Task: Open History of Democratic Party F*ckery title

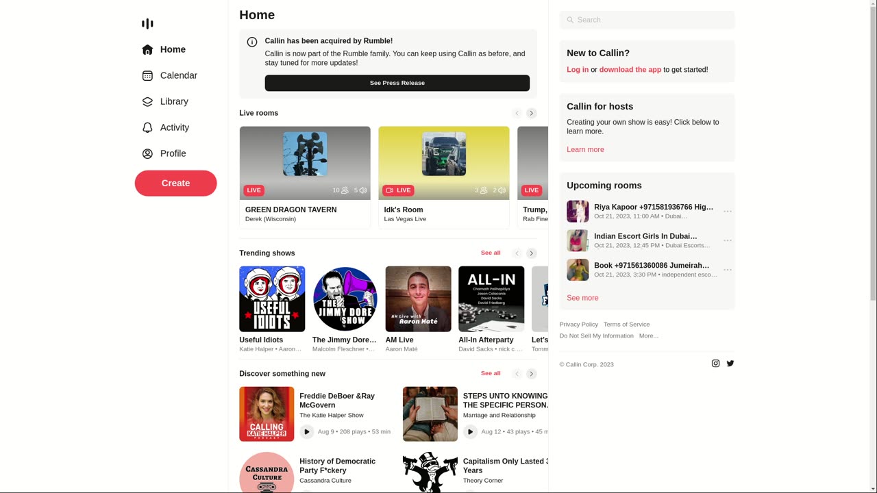Action: pyautogui.click(x=337, y=466)
